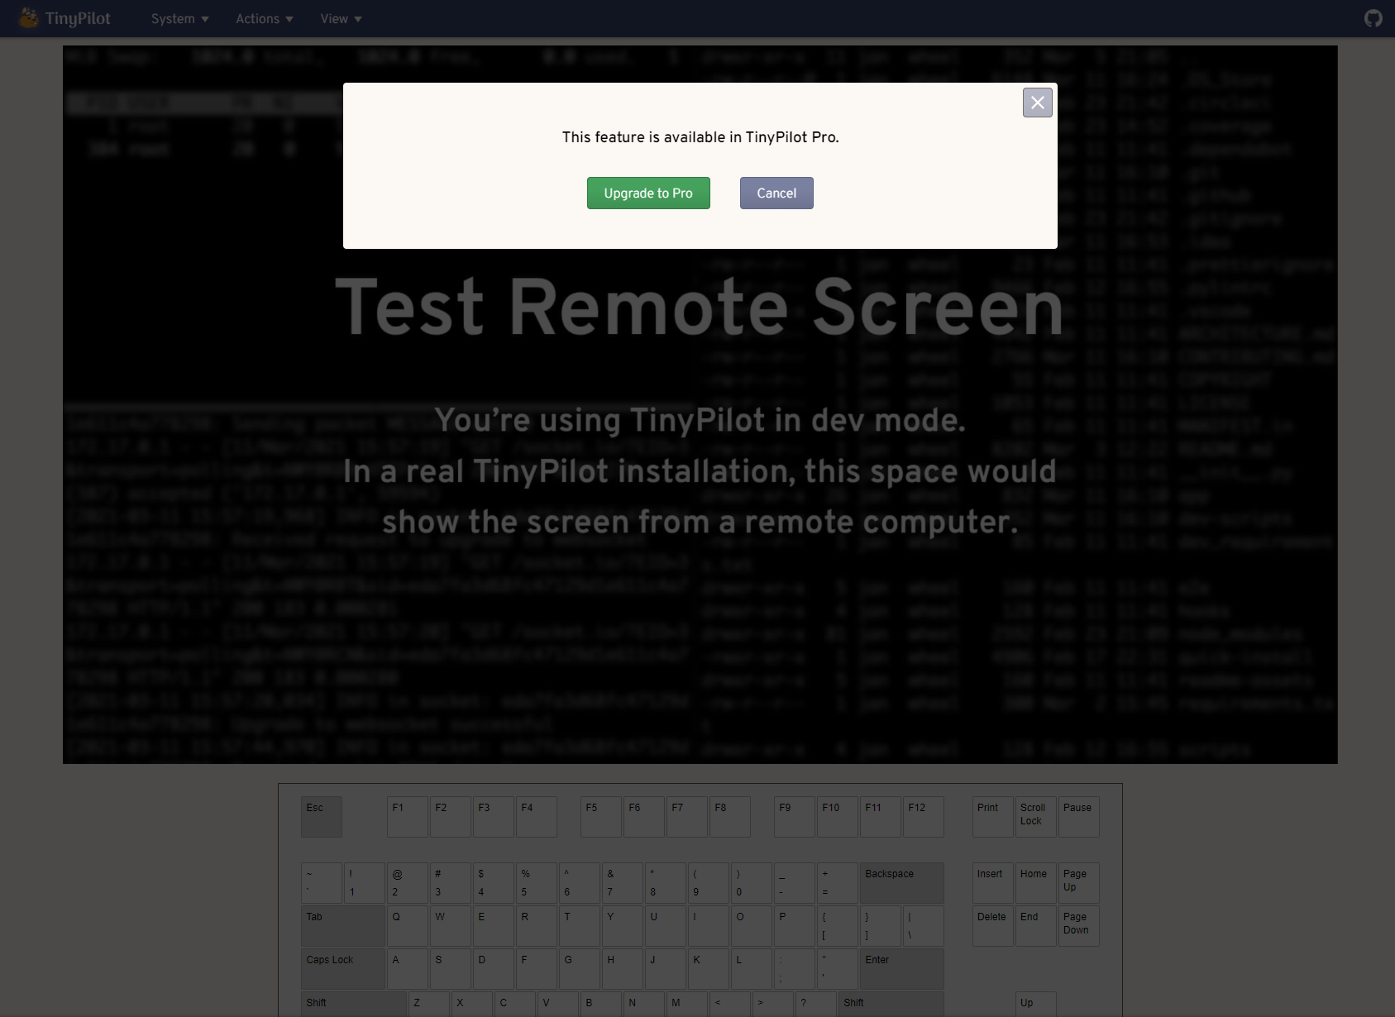Click the Pause key
Viewport: 1395px width, 1017px height.
coord(1079,817)
